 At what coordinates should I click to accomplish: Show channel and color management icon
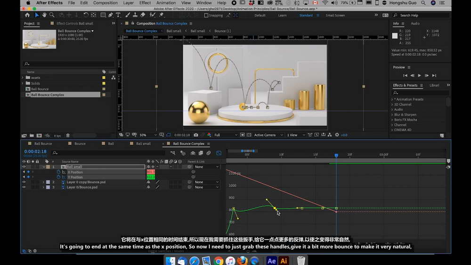point(209,135)
